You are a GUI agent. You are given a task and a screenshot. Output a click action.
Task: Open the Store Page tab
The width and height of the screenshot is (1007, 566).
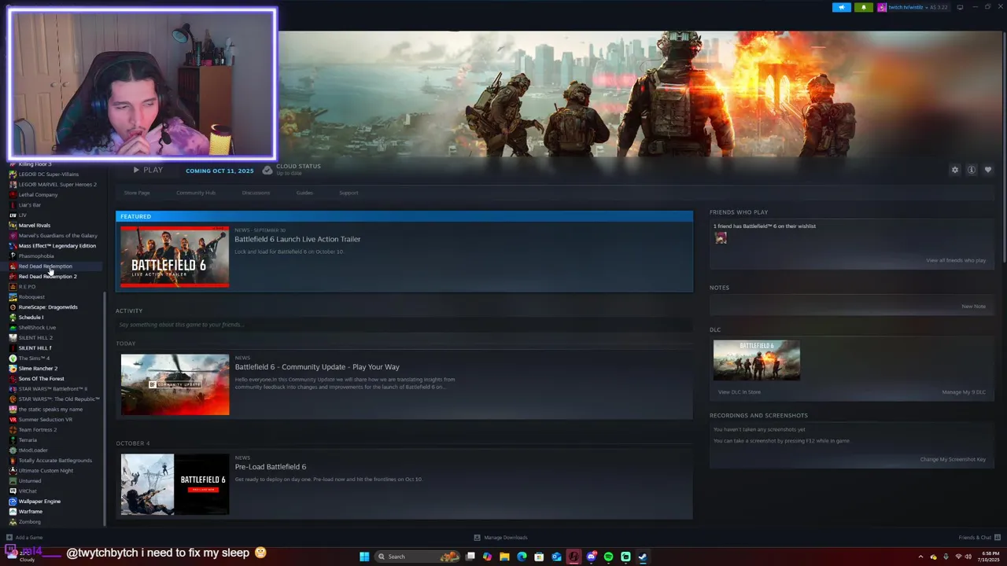coord(137,193)
